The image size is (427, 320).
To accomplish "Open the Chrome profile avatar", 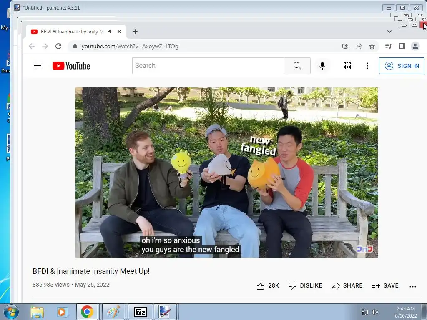I will tap(415, 46).
